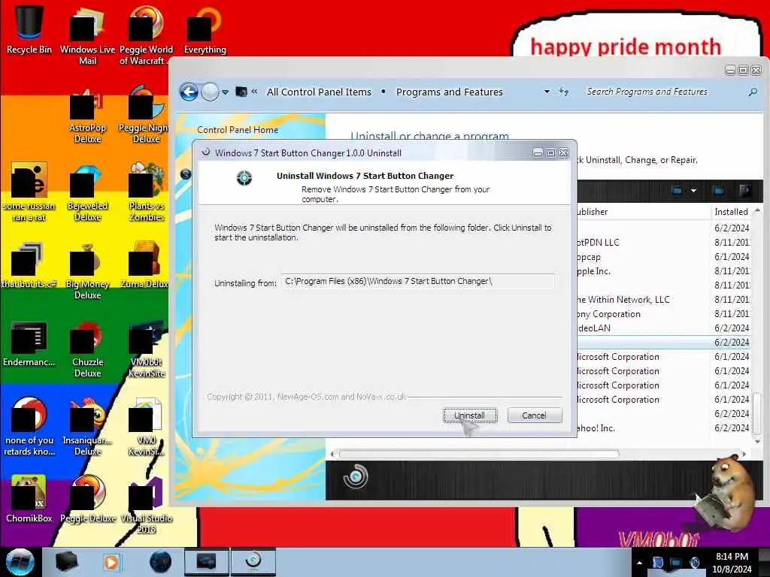This screenshot has width=770, height=577.
Task: Open the ChomikBox desktop icon
Action: coord(29,499)
